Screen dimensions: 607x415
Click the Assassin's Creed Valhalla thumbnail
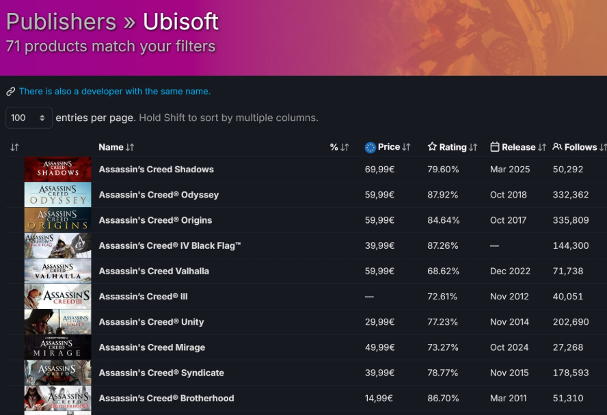(57, 271)
